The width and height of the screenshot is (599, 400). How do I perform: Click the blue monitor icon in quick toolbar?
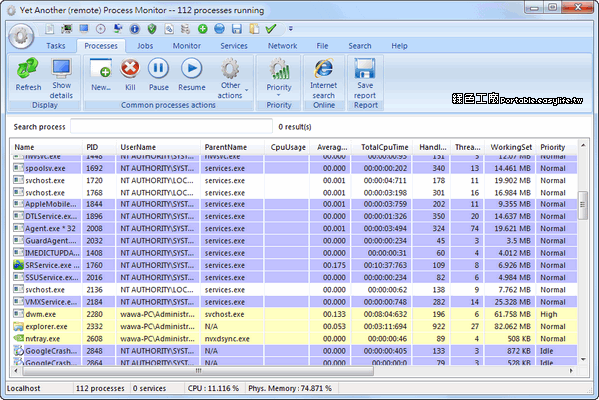click(x=84, y=29)
